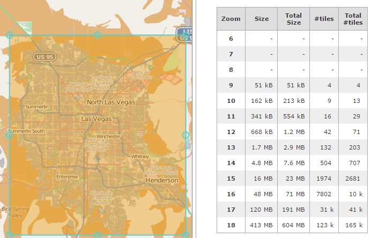Click the Total Size column header
371x238 pixels.
tap(293, 19)
